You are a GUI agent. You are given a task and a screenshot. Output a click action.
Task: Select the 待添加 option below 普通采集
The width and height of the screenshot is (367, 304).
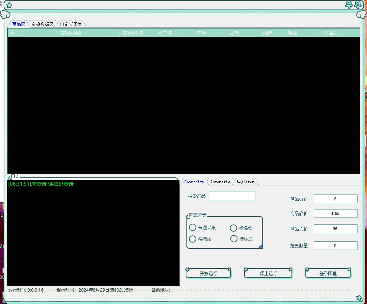193,239
